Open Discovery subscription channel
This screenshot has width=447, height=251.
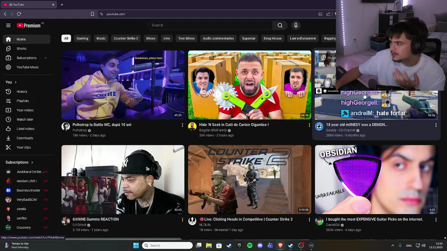tap(27, 228)
